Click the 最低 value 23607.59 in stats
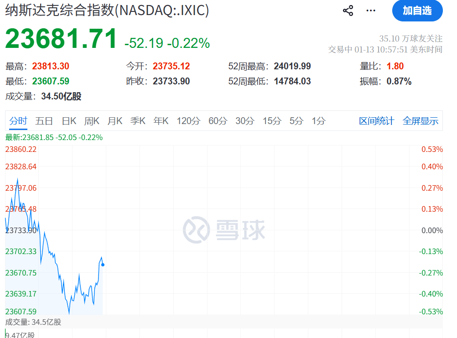 coord(51,81)
